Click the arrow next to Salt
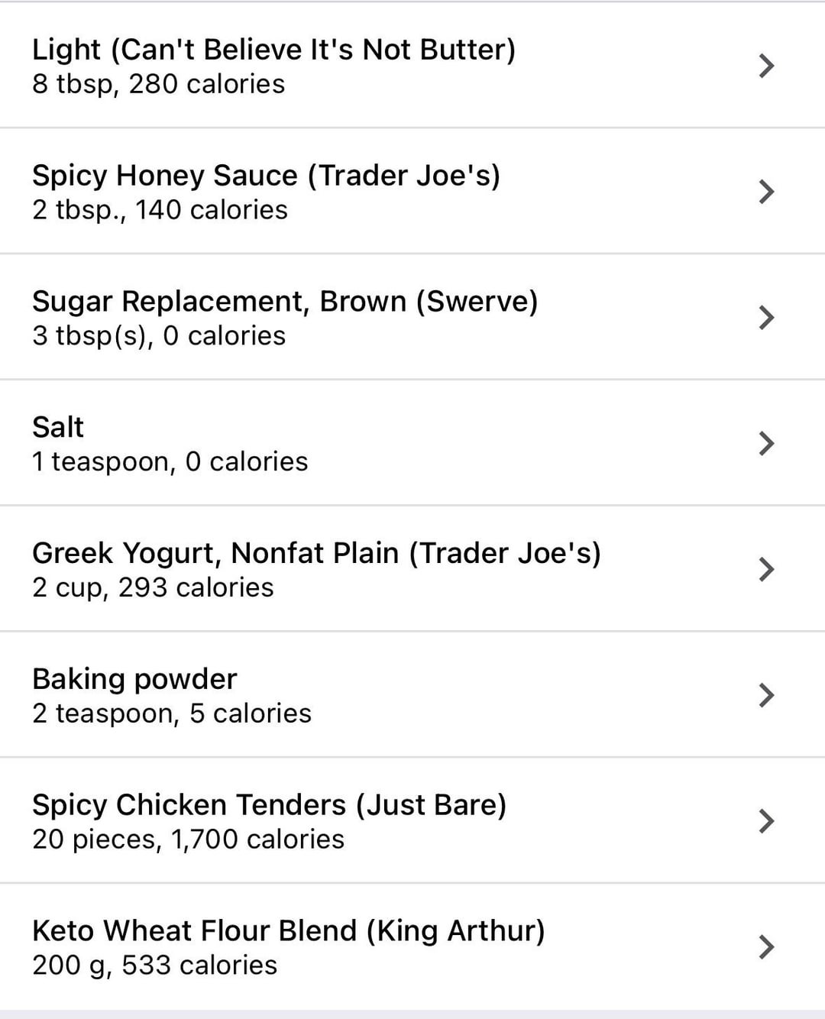Screen dimensions: 825x1019 tap(766, 443)
